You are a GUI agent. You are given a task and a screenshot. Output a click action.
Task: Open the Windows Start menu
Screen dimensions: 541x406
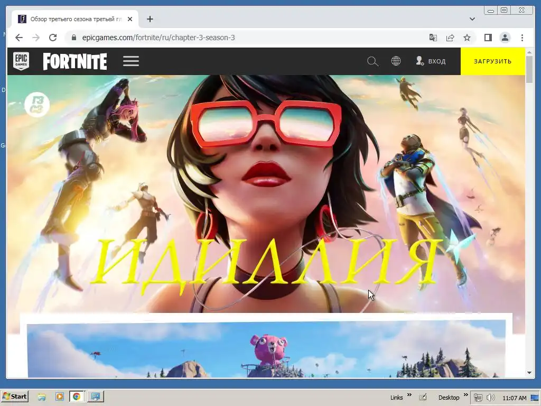pyautogui.click(x=14, y=396)
